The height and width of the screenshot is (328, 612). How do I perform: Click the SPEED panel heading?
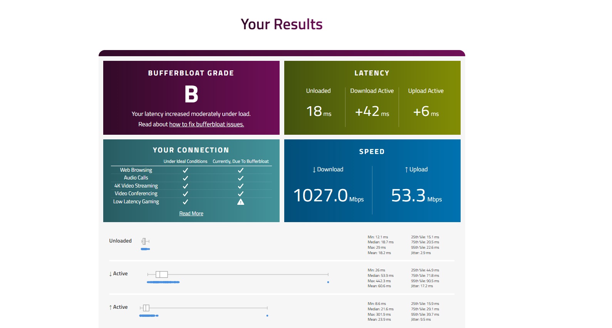coord(372,152)
